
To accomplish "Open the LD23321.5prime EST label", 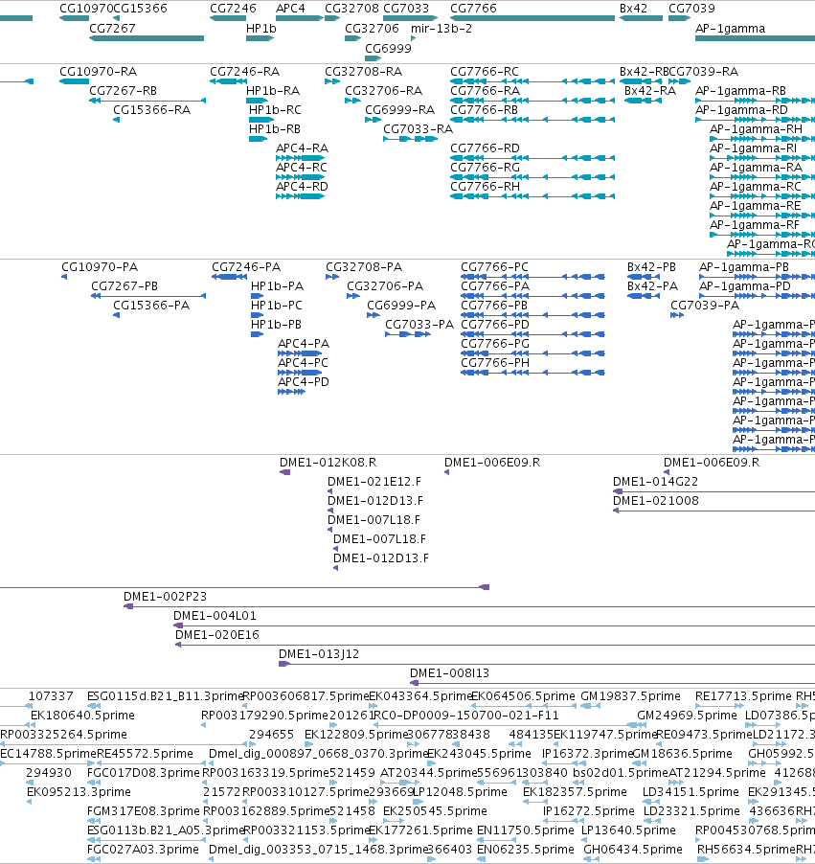I will [692, 811].
